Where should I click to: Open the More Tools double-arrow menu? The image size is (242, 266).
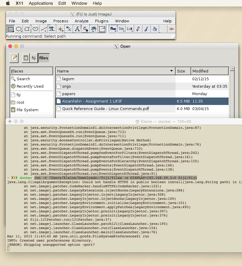pyautogui.click(x=171, y=29)
